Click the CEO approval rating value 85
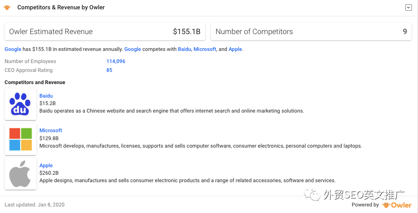 pos(109,70)
